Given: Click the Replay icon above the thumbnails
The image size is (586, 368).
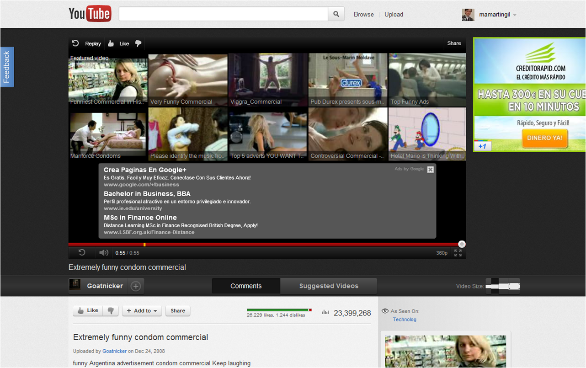Looking at the screenshot, I should 76,43.
